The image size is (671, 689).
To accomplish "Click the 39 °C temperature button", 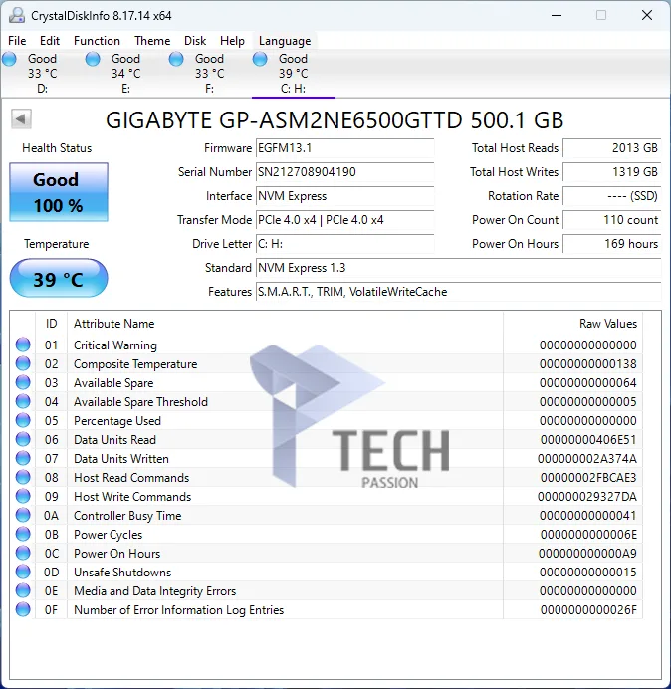I will (59, 279).
